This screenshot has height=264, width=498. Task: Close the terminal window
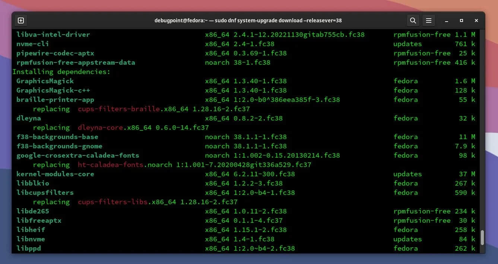coord(476,20)
